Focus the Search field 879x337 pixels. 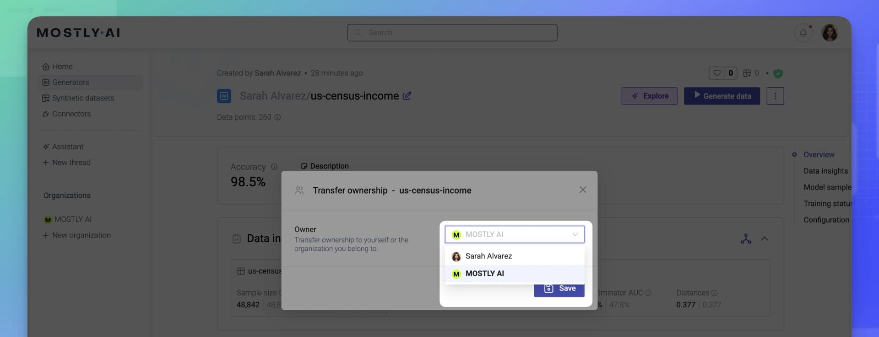tap(452, 32)
